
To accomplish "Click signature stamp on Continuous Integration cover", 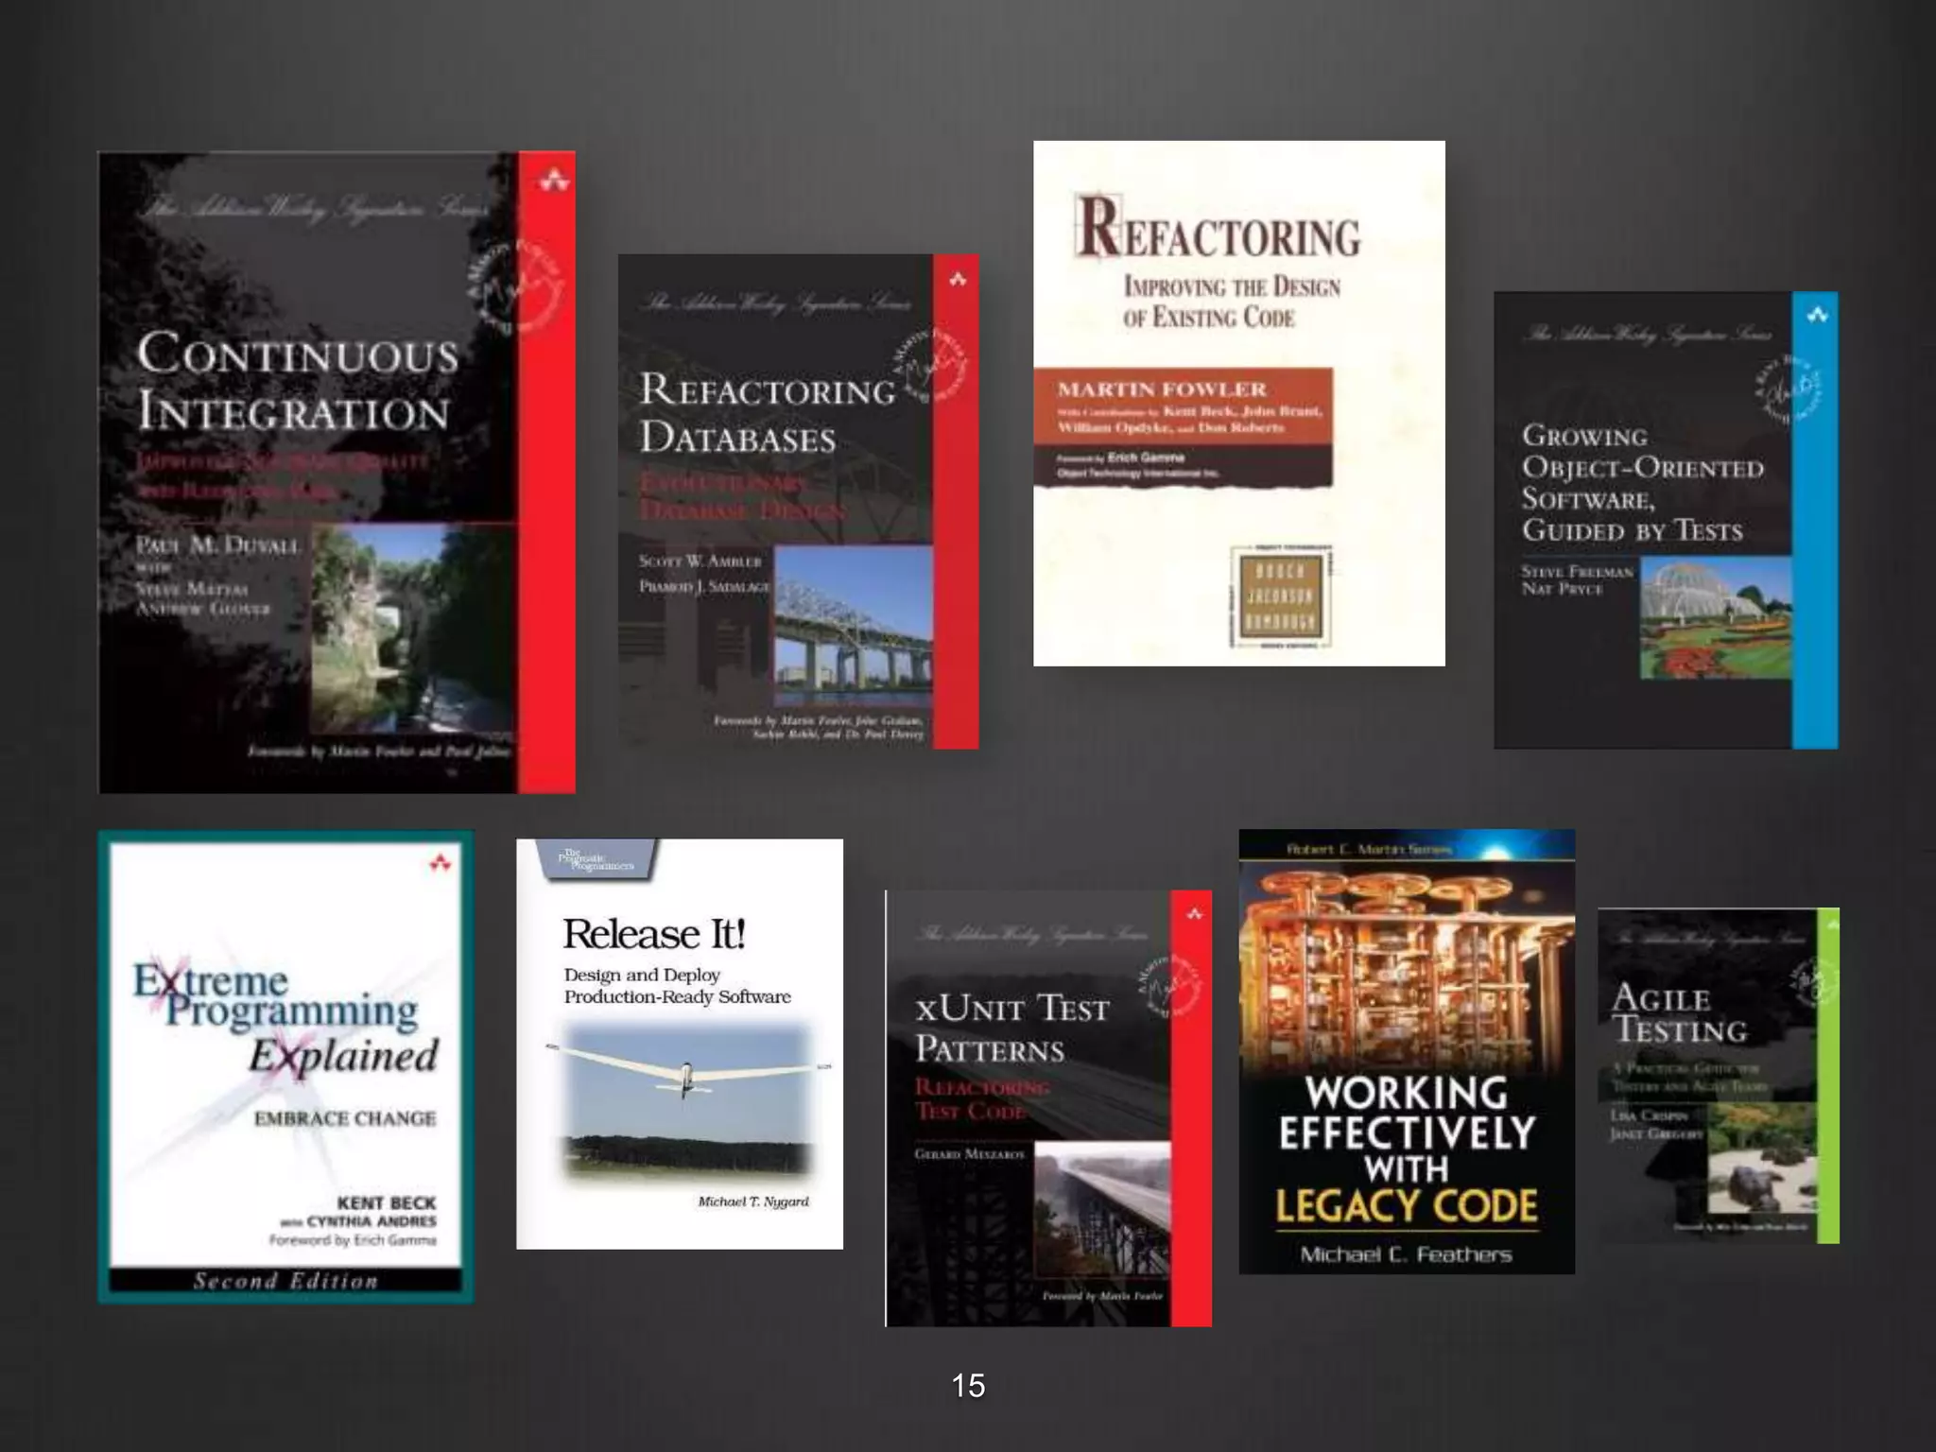I will click(518, 285).
